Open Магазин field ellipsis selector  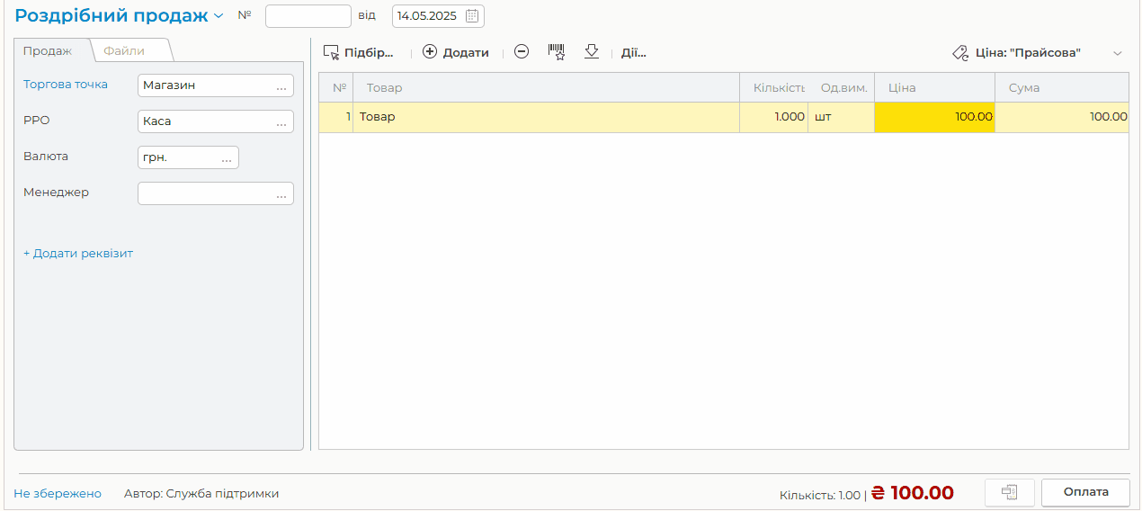pyautogui.click(x=281, y=85)
